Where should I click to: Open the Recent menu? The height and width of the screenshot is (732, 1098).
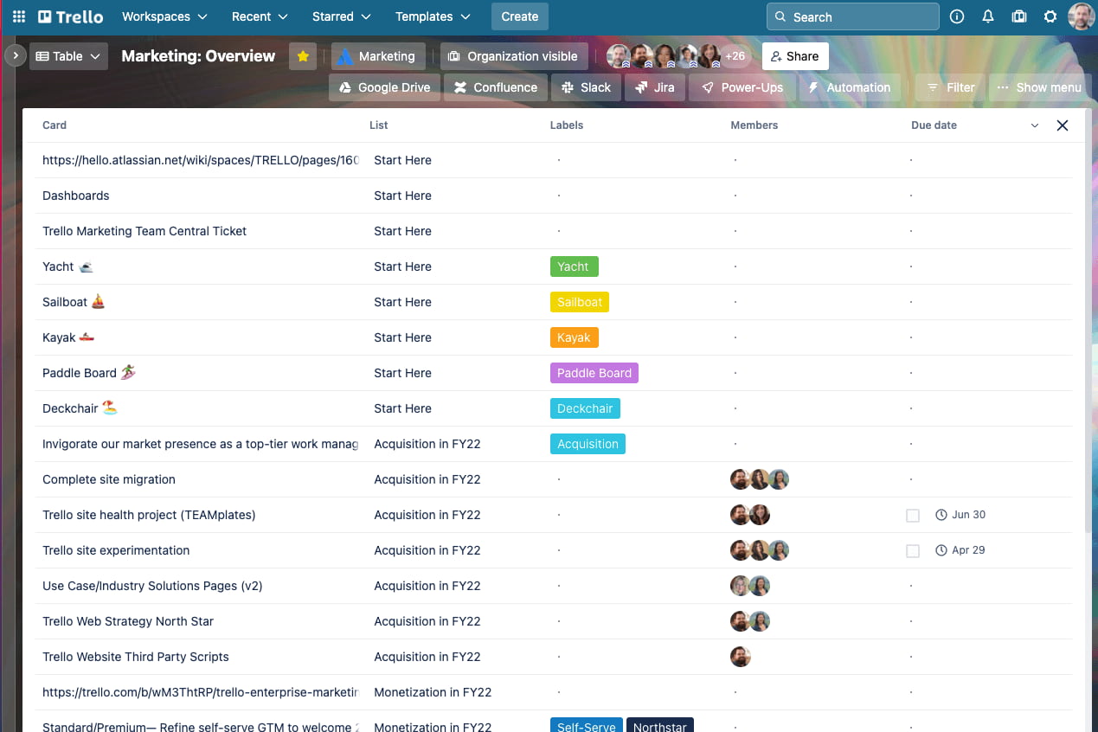point(259,16)
